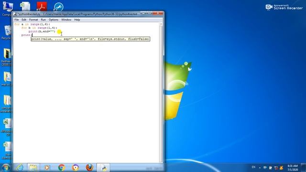Click Show Desktop button at taskbar end
The height and width of the screenshot is (172, 306).
(x=304, y=168)
